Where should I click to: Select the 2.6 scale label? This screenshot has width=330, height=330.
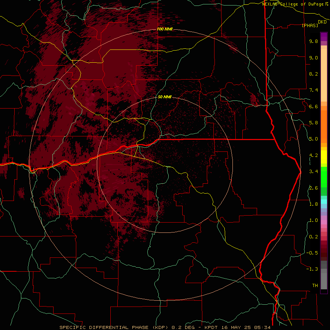tap(313, 188)
